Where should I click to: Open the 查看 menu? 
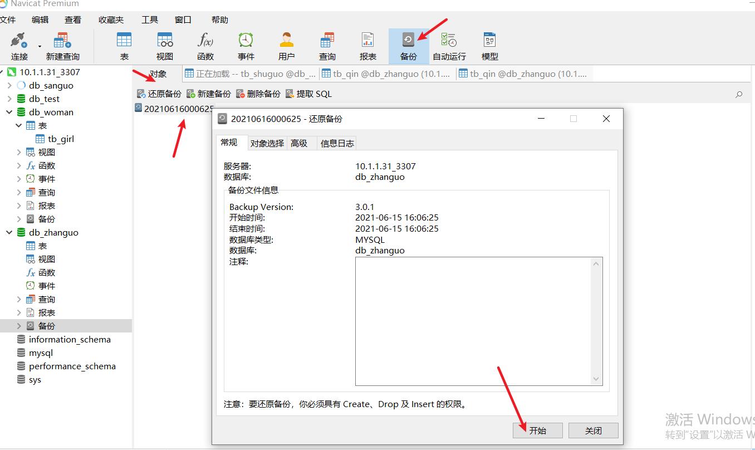tap(73, 19)
